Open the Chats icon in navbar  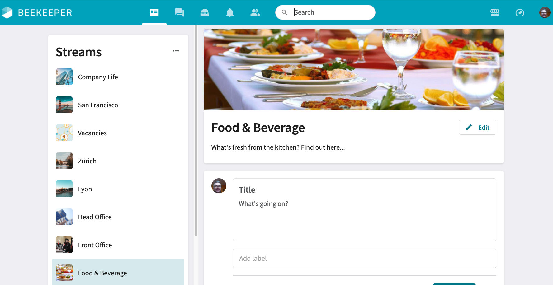(x=179, y=12)
